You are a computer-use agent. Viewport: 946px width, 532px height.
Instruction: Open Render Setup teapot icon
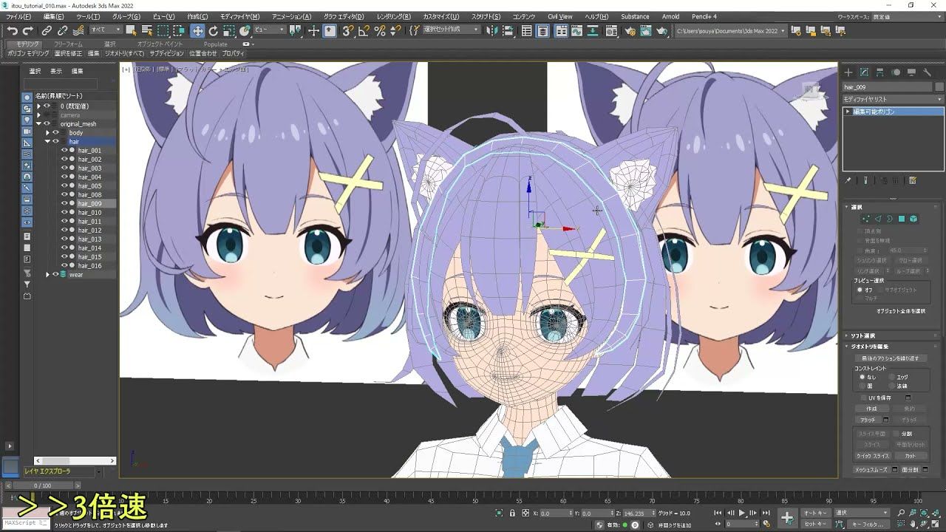tap(630, 31)
